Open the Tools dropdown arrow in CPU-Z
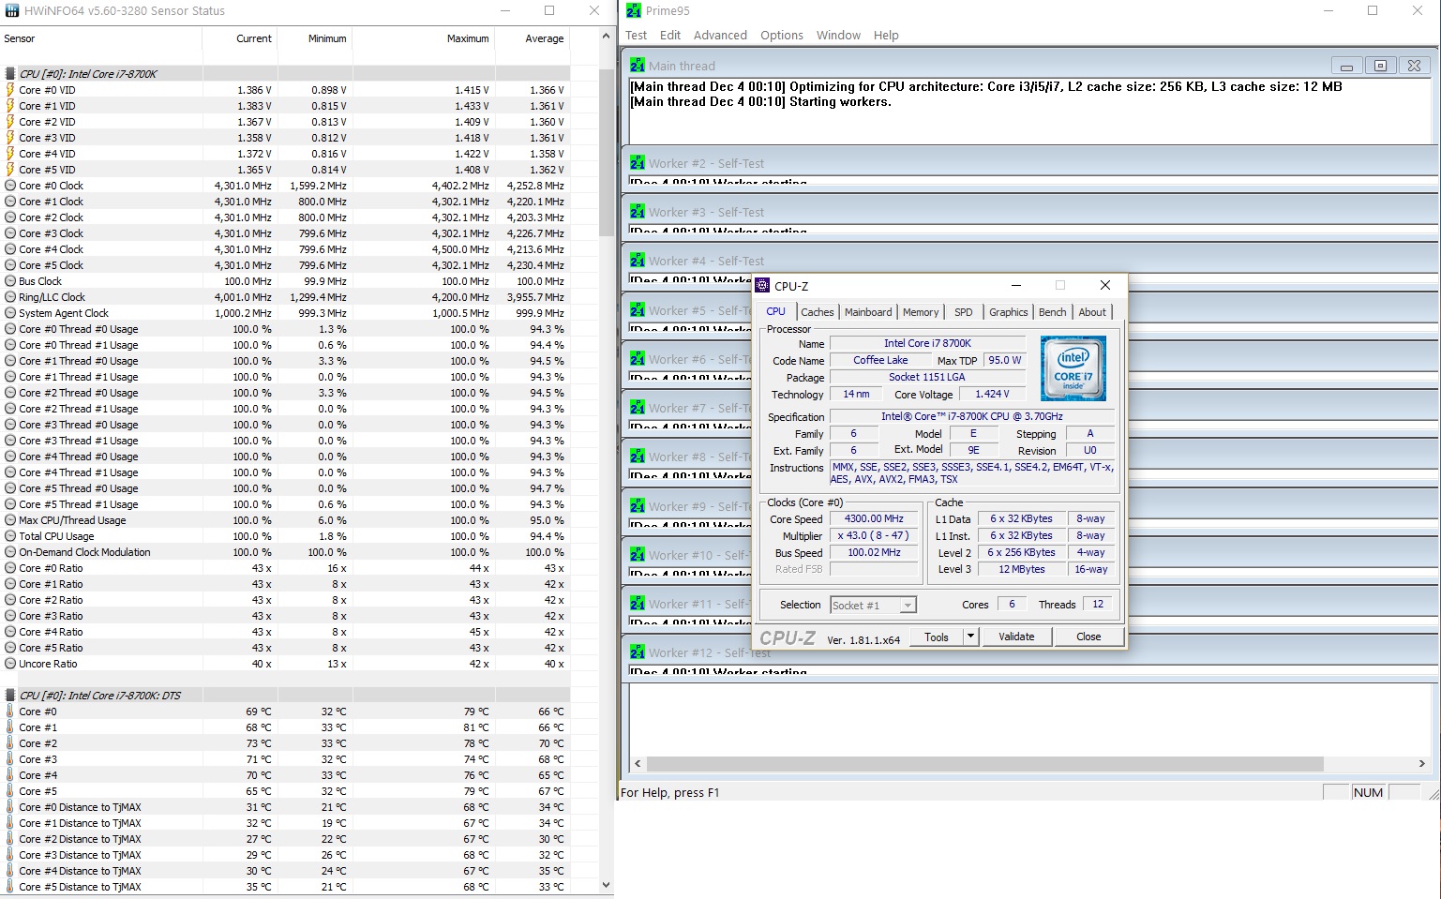The image size is (1441, 899). click(x=971, y=637)
